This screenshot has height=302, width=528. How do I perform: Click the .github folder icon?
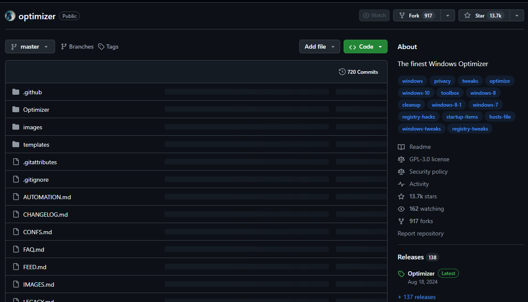[x=16, y=92]
